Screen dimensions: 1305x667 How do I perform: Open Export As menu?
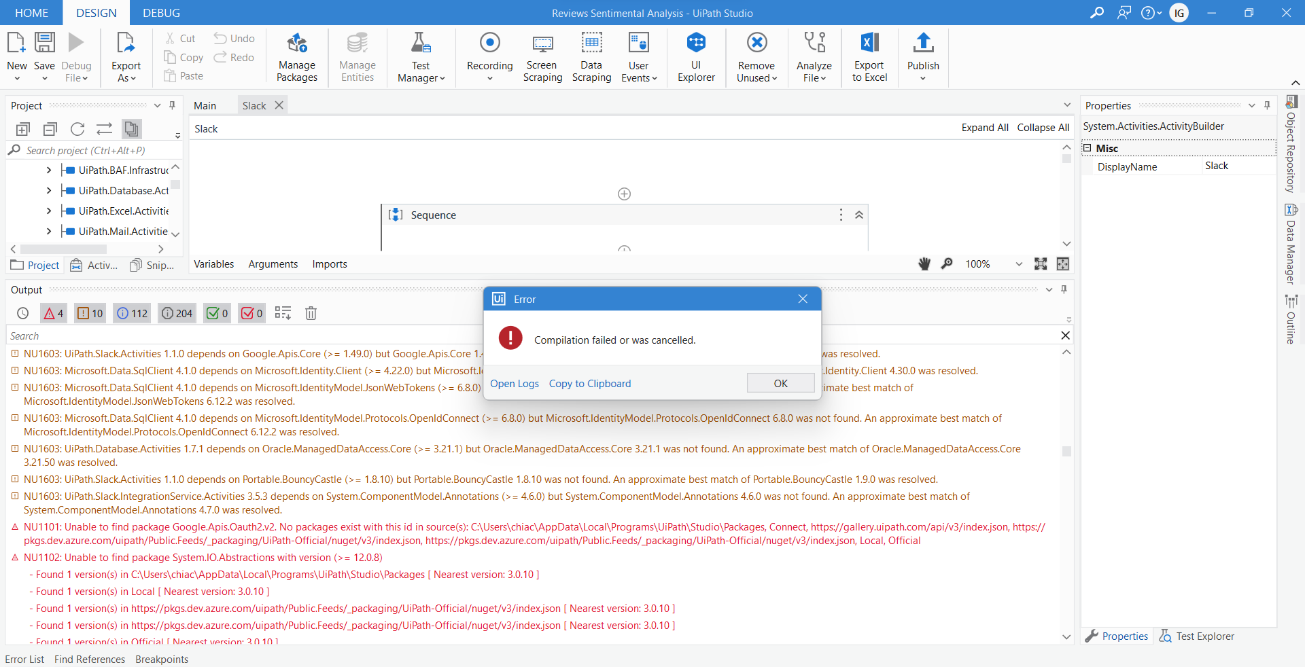click(x=126, y=58)
